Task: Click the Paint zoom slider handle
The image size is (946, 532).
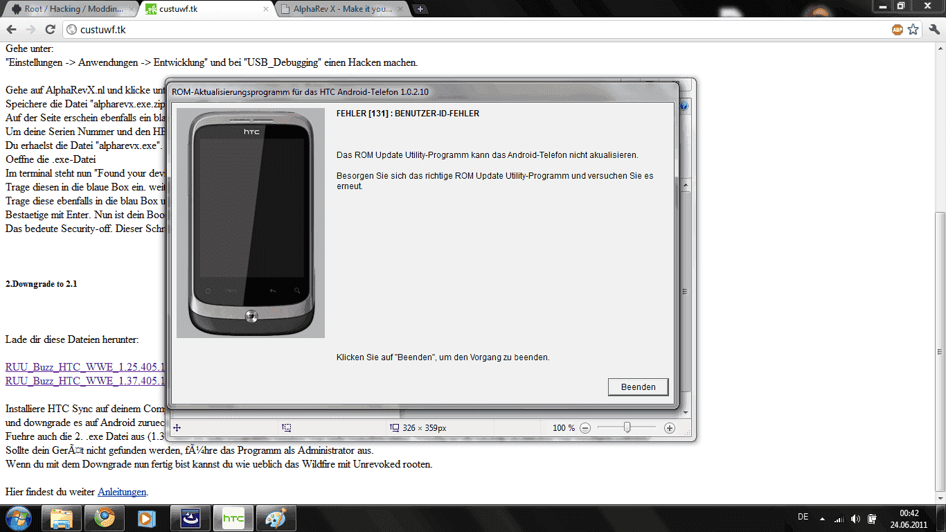Action: [627, 427]
